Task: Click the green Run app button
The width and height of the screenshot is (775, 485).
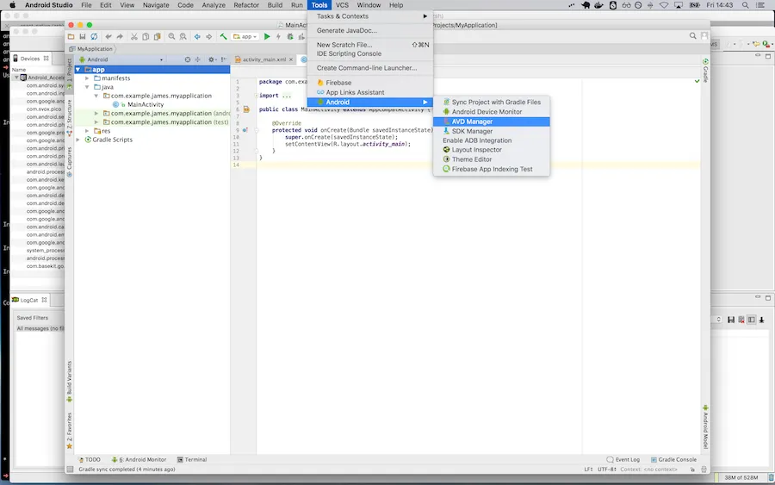Action: pos(267,36)
